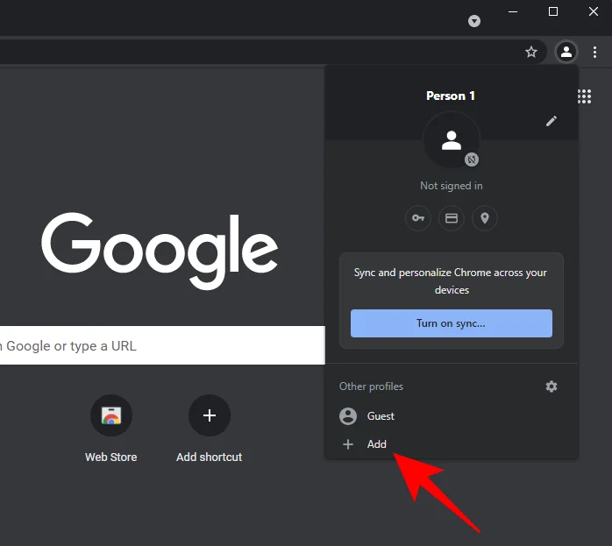Click the Web Store label text
The image size is (612, 546).
pyautogui.click(x=110, y=457)
